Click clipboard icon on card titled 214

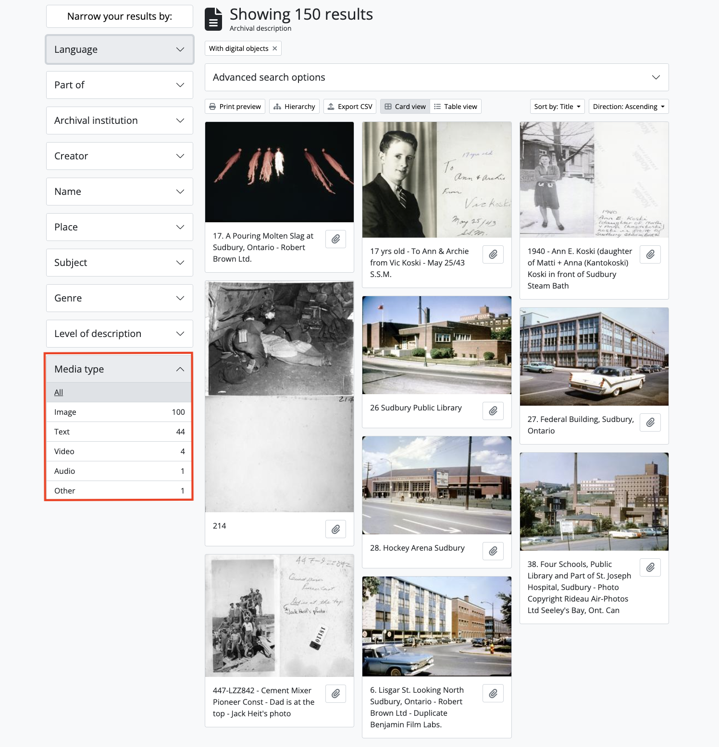335,529
